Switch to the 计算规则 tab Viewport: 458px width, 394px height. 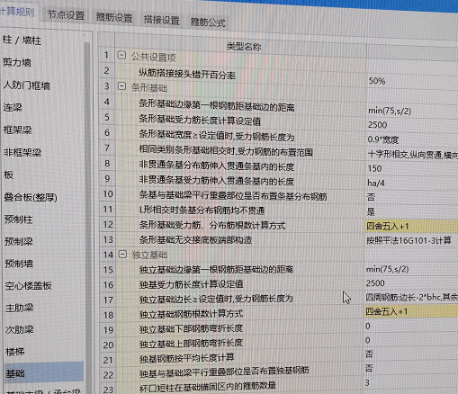coord(18,13)
